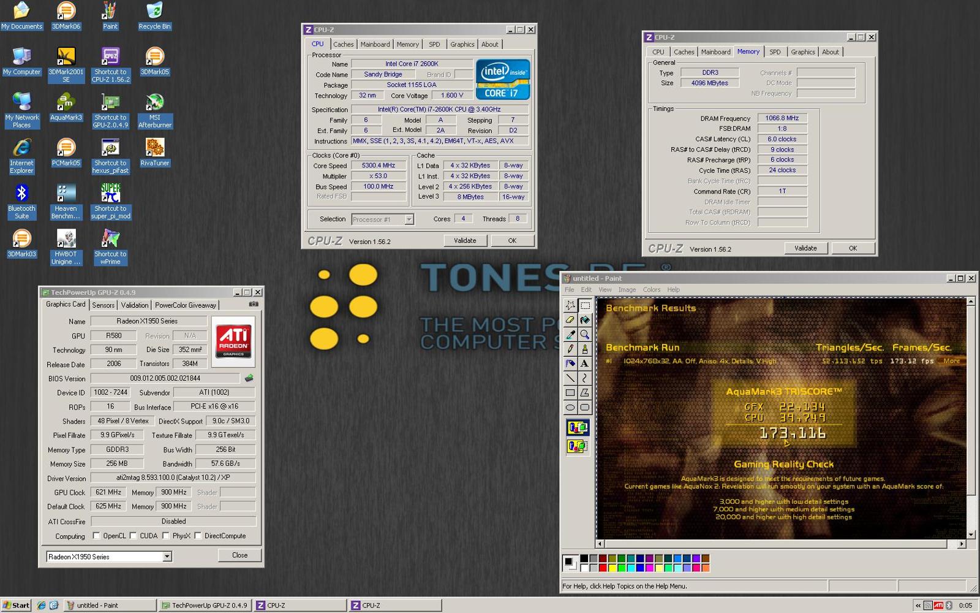980x613 pixels.
Task: Activate the Magnifier tool in Paint
Action: point(585,334)
